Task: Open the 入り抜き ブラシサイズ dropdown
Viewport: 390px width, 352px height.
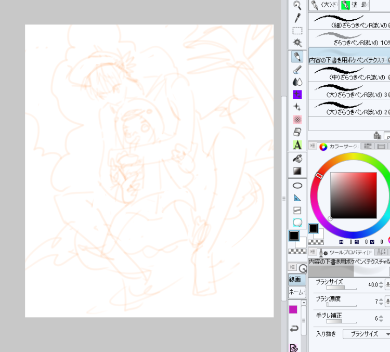Action: click(367, 334)
